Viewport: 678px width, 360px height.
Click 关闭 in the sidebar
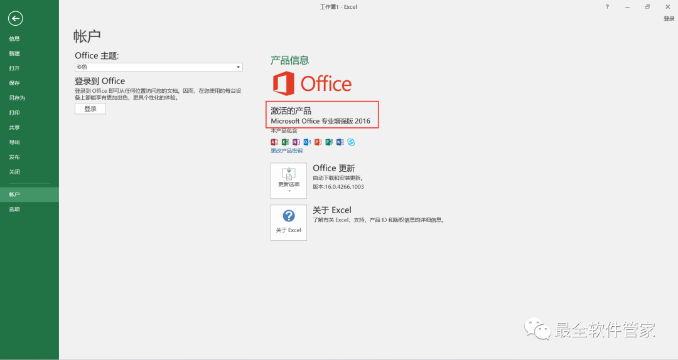[30, 172]
